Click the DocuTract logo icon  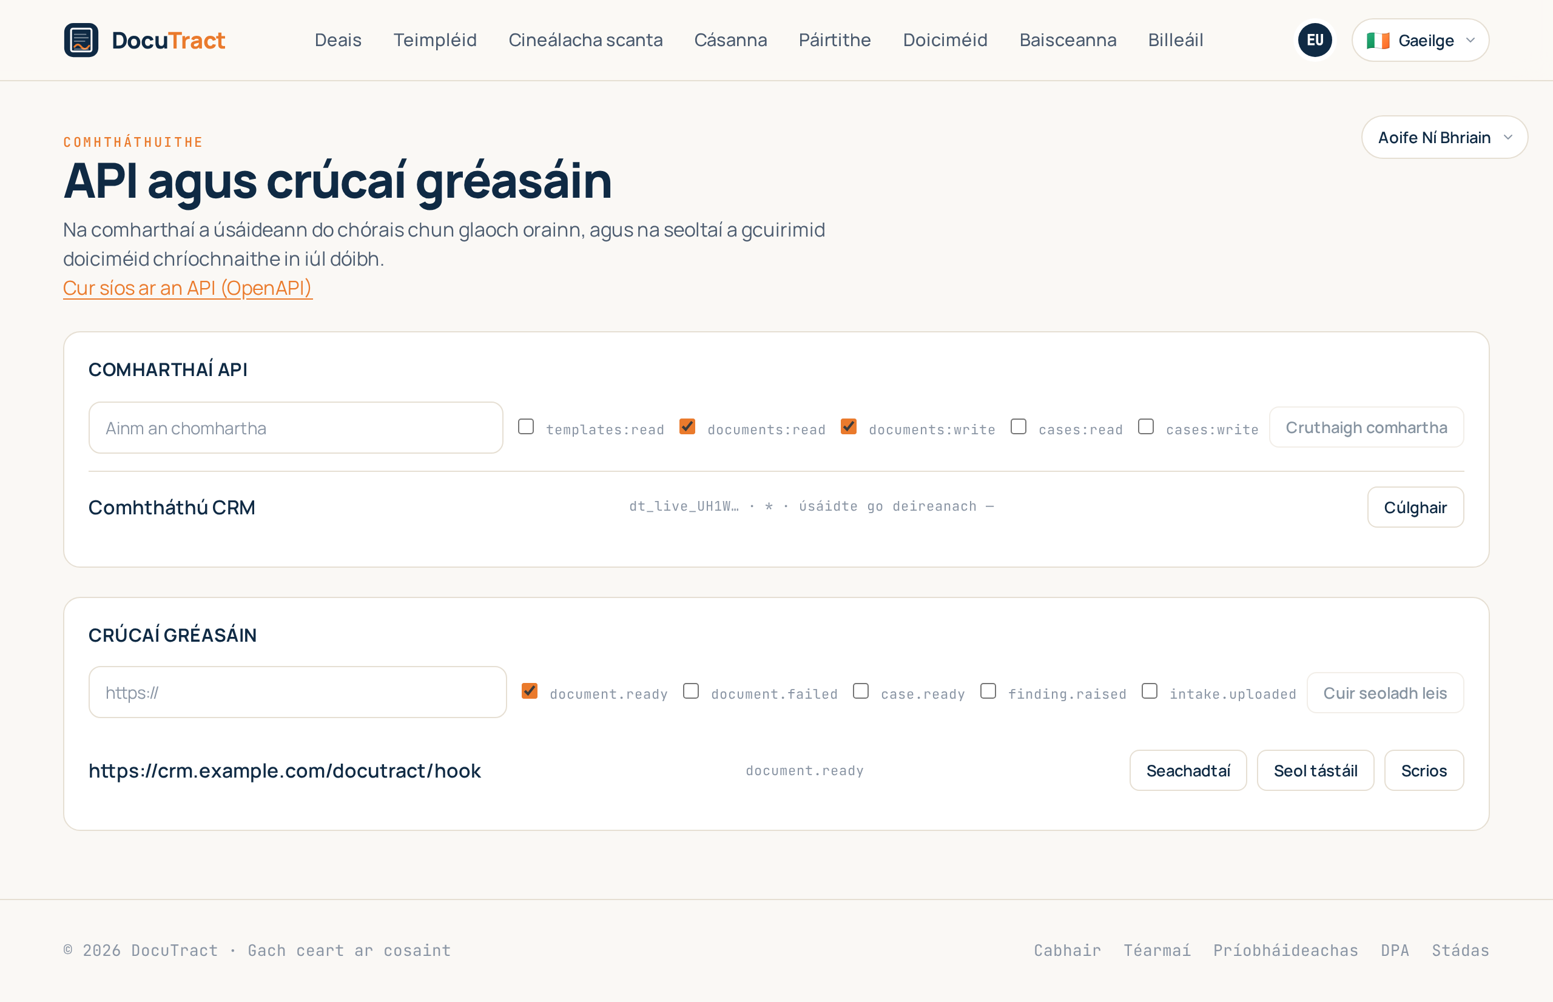pos(81,41)
